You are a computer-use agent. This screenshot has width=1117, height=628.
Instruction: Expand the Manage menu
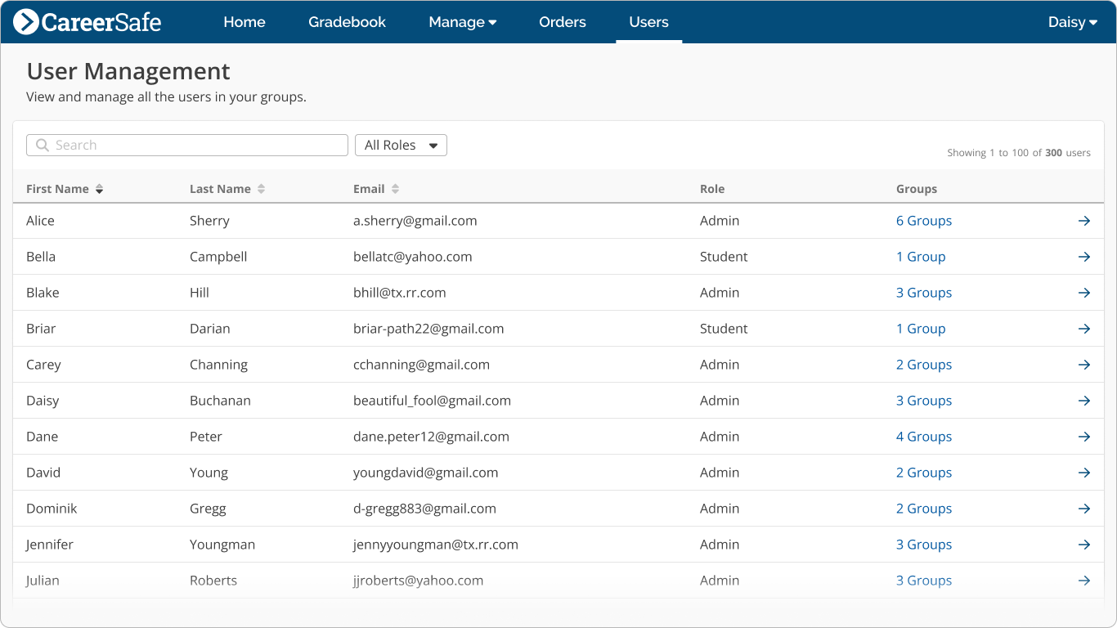pos(462,22)
